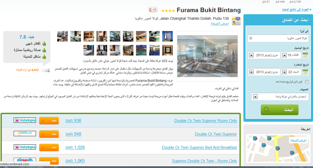Select the blue conference chairs thumbnail
Screen dimensions: 313x168
click(x=154, y=50)
